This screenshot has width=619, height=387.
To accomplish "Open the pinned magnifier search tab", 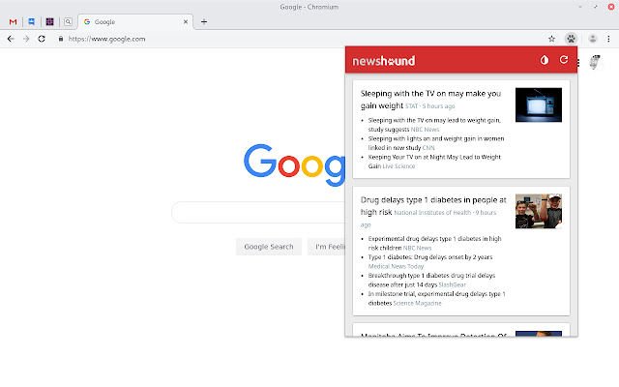I will click(68, 21).
